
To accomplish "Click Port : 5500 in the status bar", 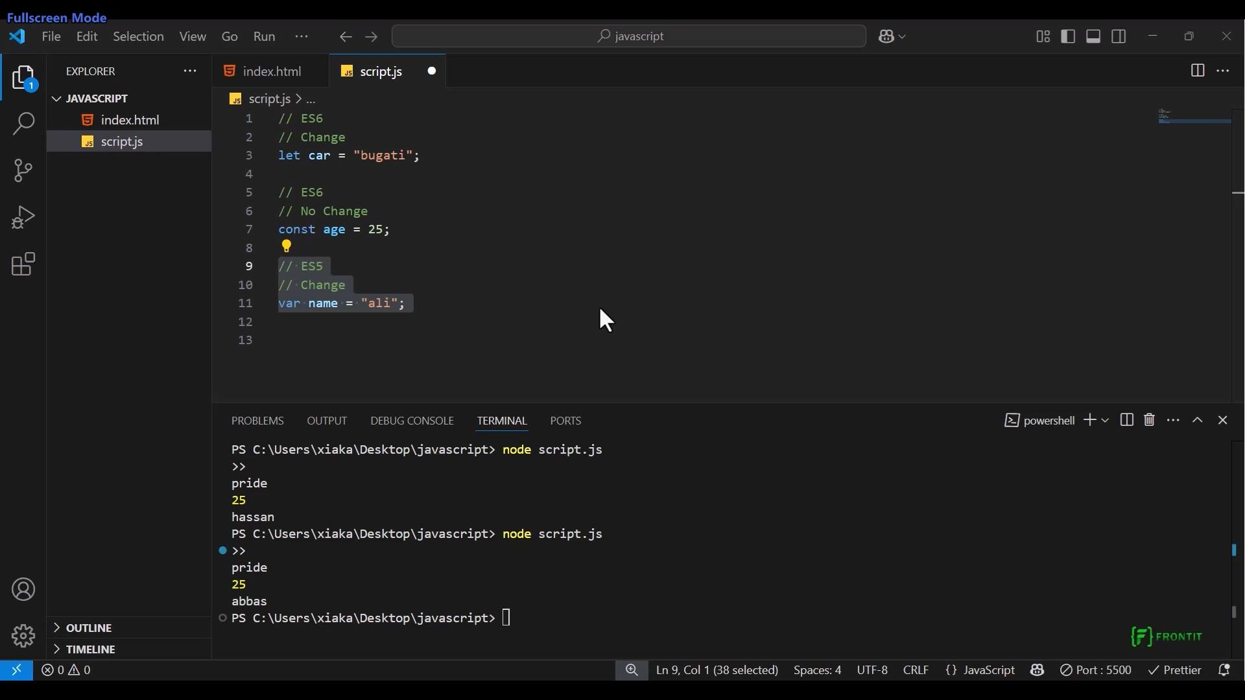I will 1097,670.
